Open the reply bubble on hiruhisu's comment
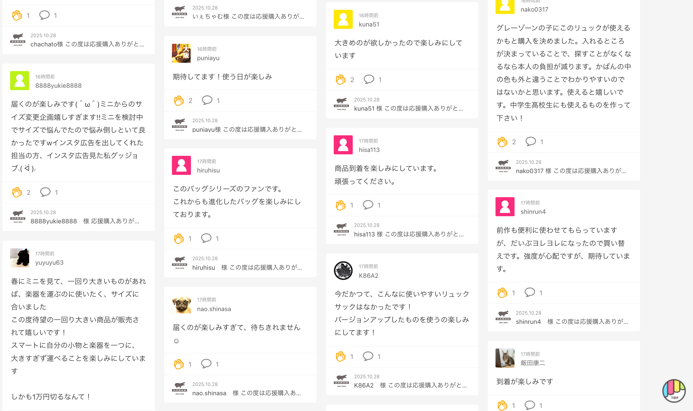 tap(206, 238)
